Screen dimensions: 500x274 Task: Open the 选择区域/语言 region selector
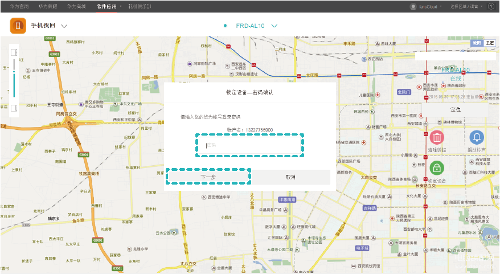(x=466, y=6)
